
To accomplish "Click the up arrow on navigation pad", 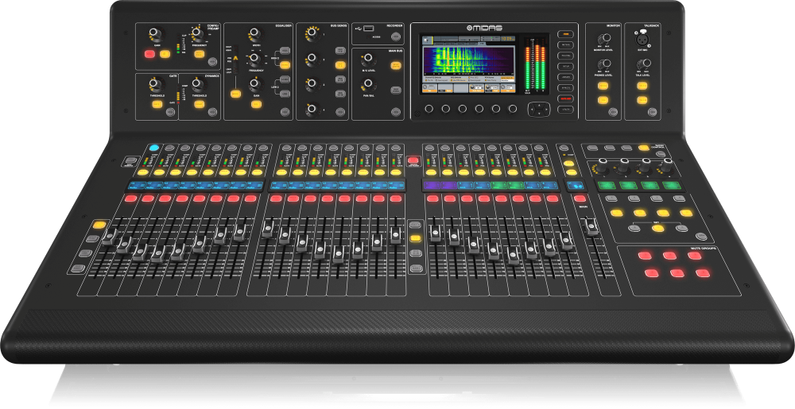I will [x=539, y=105].
